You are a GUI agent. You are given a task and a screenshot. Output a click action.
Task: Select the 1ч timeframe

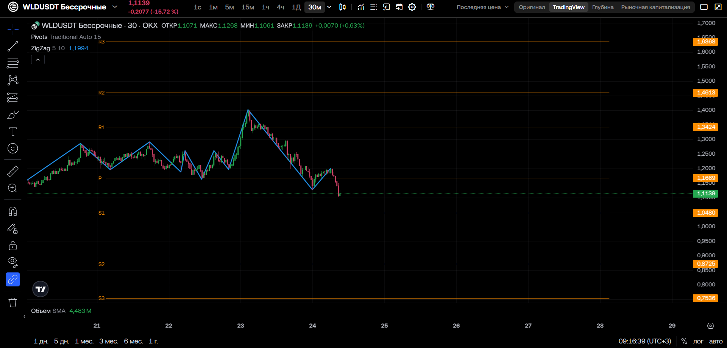pos(265,7)
